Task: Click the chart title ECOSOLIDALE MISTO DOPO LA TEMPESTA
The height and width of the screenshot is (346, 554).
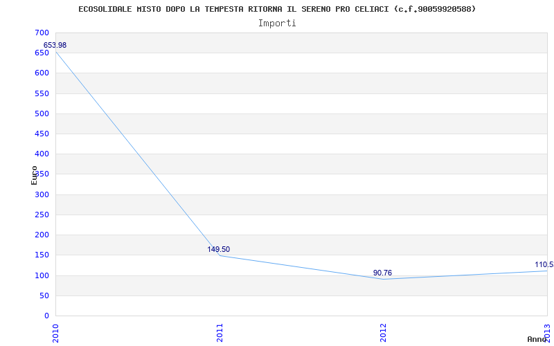Action: pyautogui.click(x=277, y=9)
